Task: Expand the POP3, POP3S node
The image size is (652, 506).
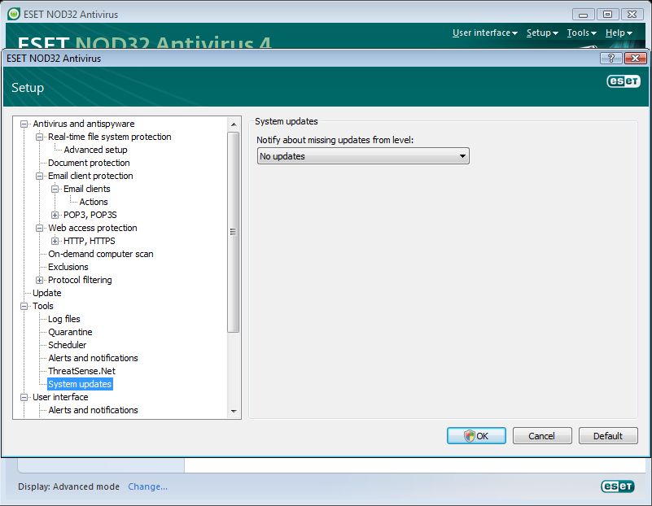Action: point(55,215)
